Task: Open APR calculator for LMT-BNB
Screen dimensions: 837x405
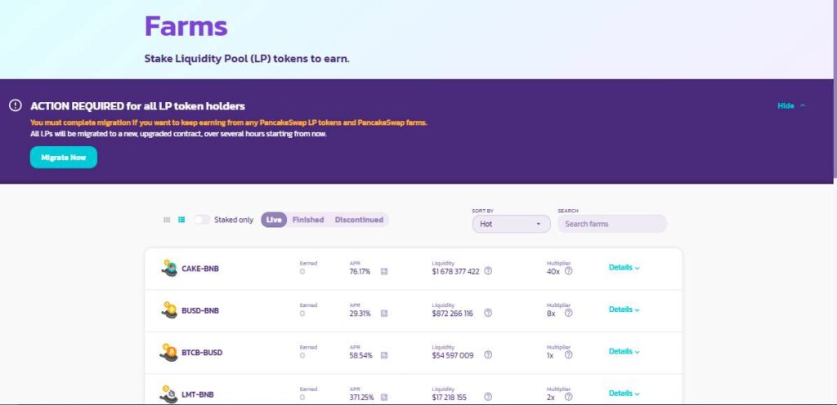Action: (x=384, y=398)
